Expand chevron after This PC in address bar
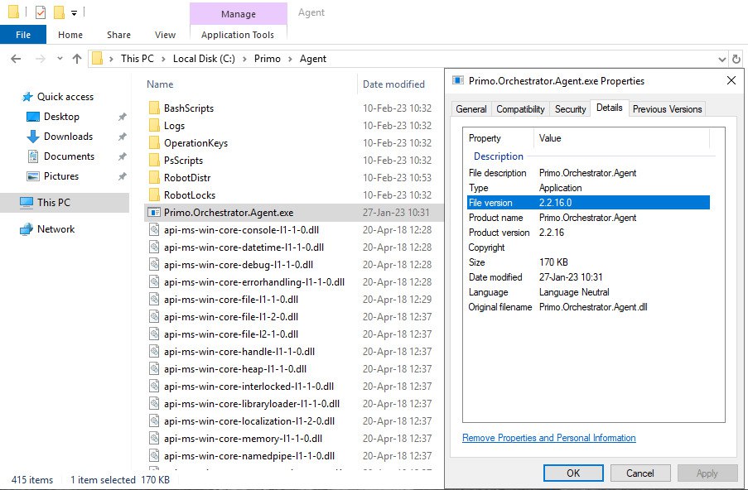 pyautogui.click(x=163, y=59)
